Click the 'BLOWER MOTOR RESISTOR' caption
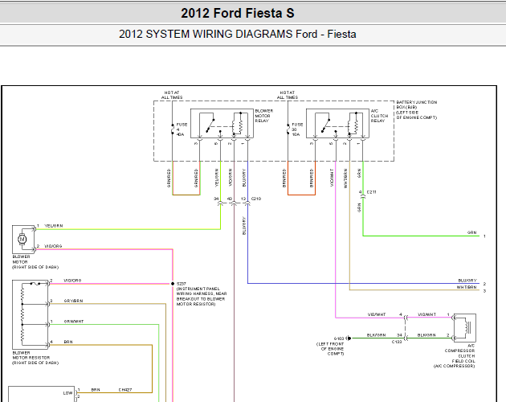506x402 pixels. (x=35, y=358)
